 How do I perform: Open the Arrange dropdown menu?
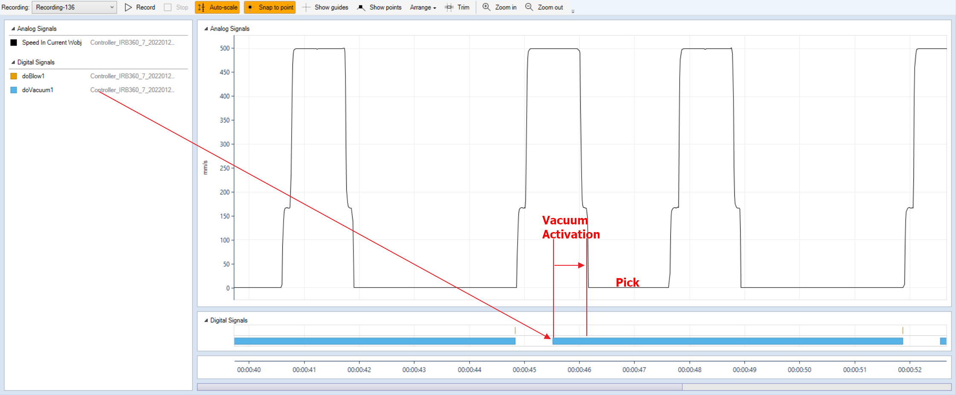click(x=423, y=7)
